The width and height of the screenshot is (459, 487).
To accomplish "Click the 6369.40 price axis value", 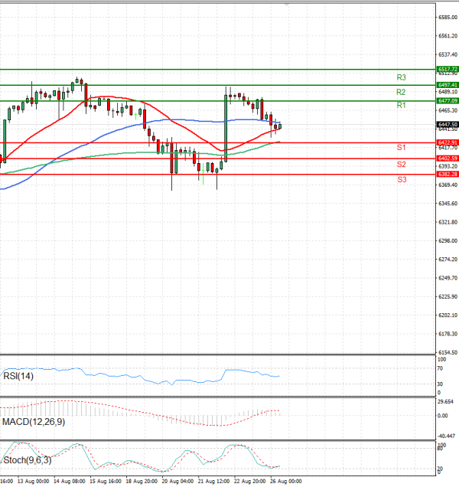I will coord(448,185).
